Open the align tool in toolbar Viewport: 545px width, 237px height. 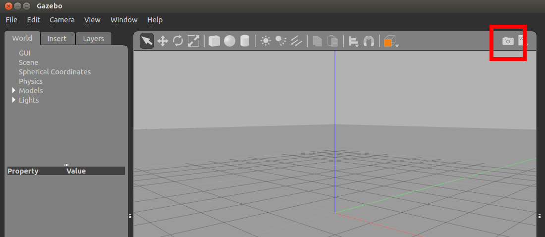[x=354, y=42]
